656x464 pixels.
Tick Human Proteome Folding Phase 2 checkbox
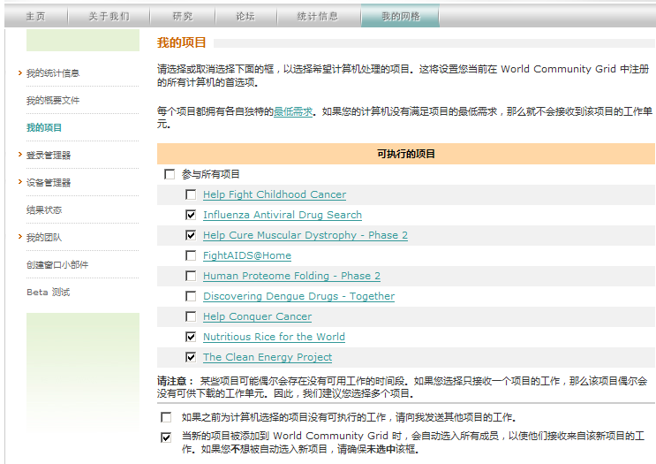191,276
